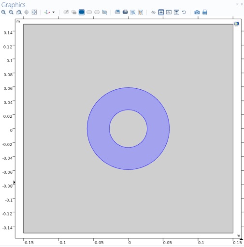This screenshot has width=244, height=247.
Task: Toggle Click and Hide eye icon
Action: coord(153,12)
